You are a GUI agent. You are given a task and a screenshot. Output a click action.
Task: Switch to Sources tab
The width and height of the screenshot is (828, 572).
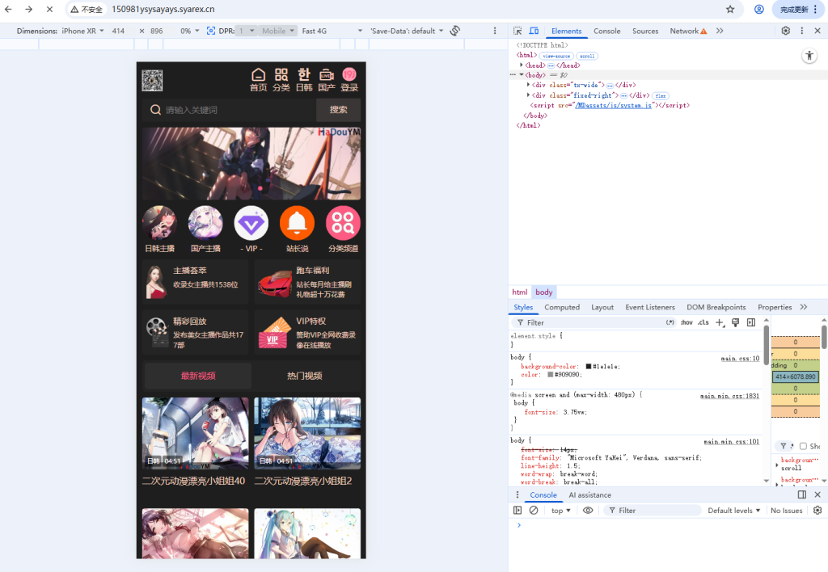[x=645, y=31]
